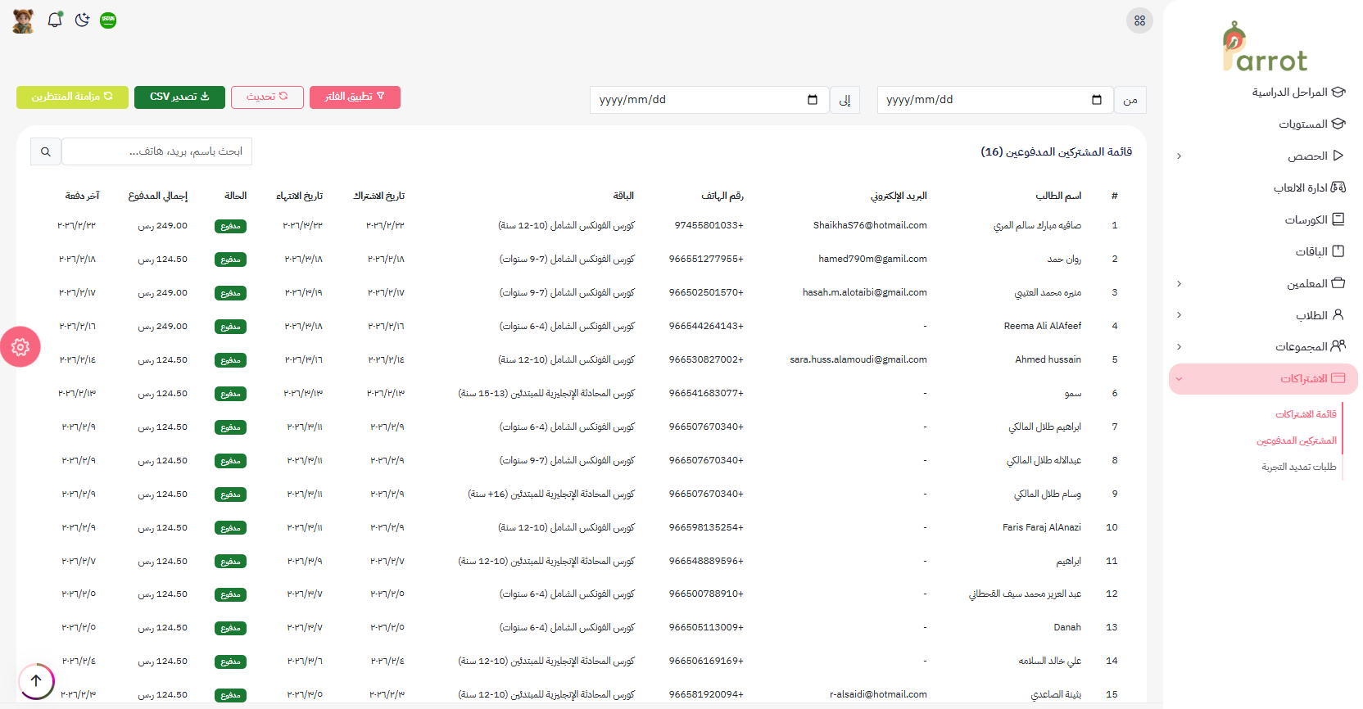Click the مزامنة المنتظمة sync button
1363x709 pixels.
click(x=72, y=97)
